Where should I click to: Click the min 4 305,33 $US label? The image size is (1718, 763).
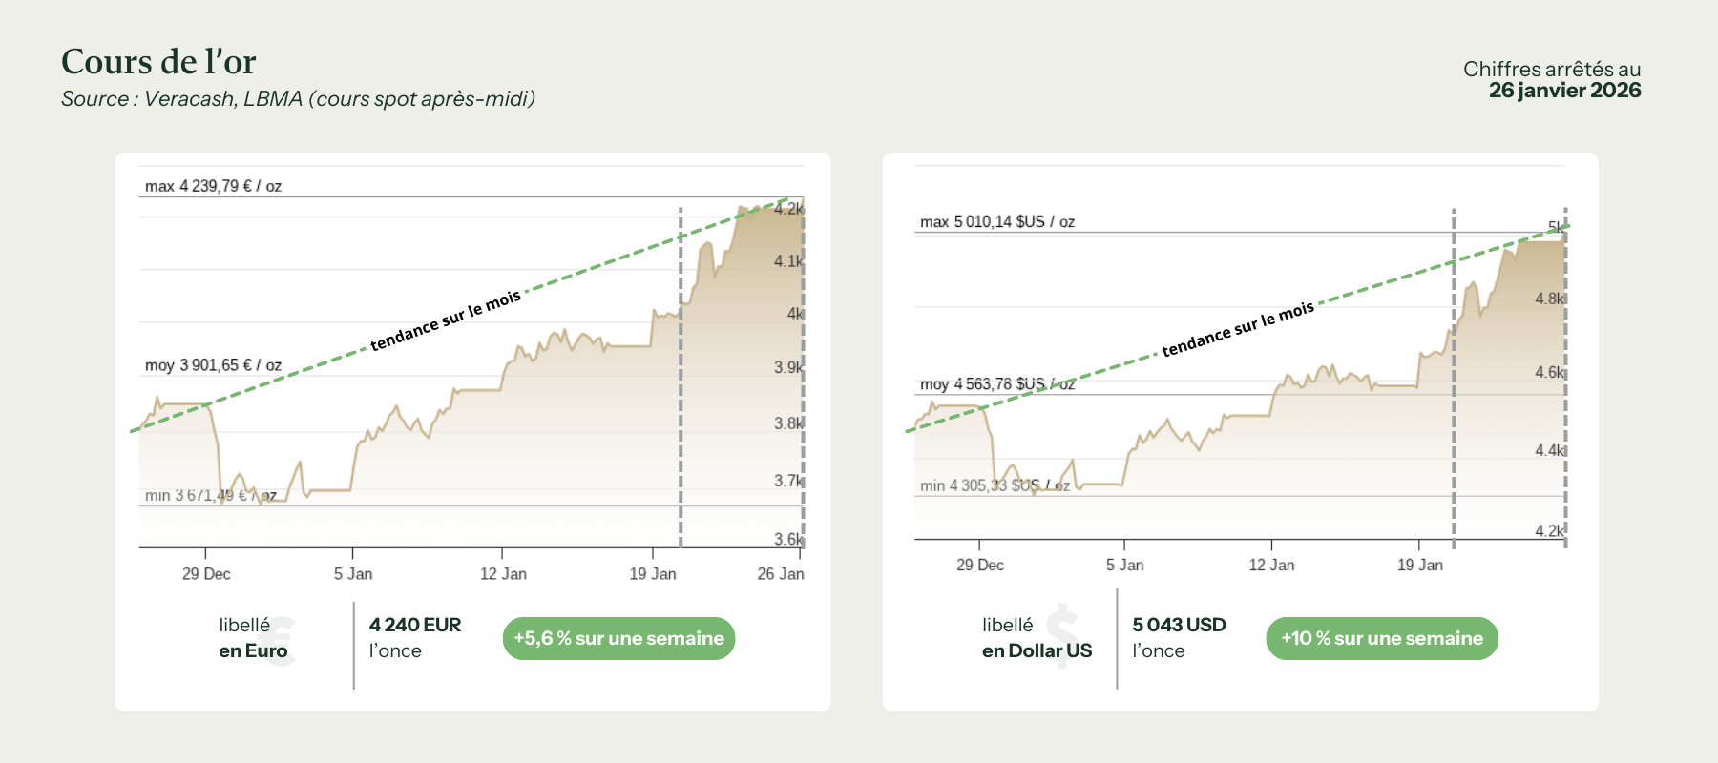tap(995, 485)
